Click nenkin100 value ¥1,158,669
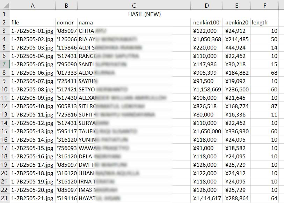The height and width of the screenshot is (203, 284). 207,89
